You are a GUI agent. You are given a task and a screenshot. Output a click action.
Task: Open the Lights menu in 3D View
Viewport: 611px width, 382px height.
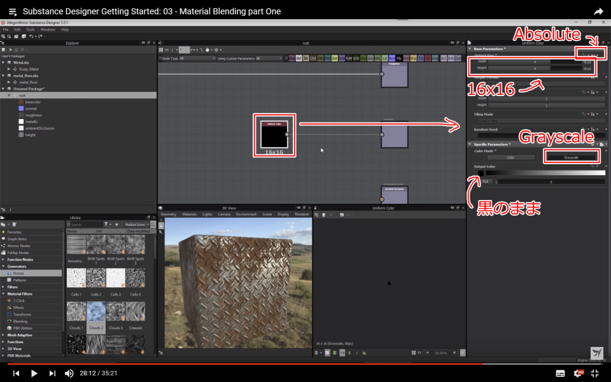tap(207, 215)
